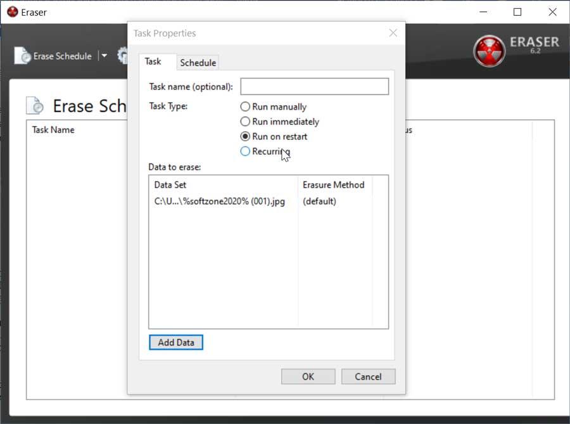Close the Eraser main window
570x424 pixels.
coord(552,12)
